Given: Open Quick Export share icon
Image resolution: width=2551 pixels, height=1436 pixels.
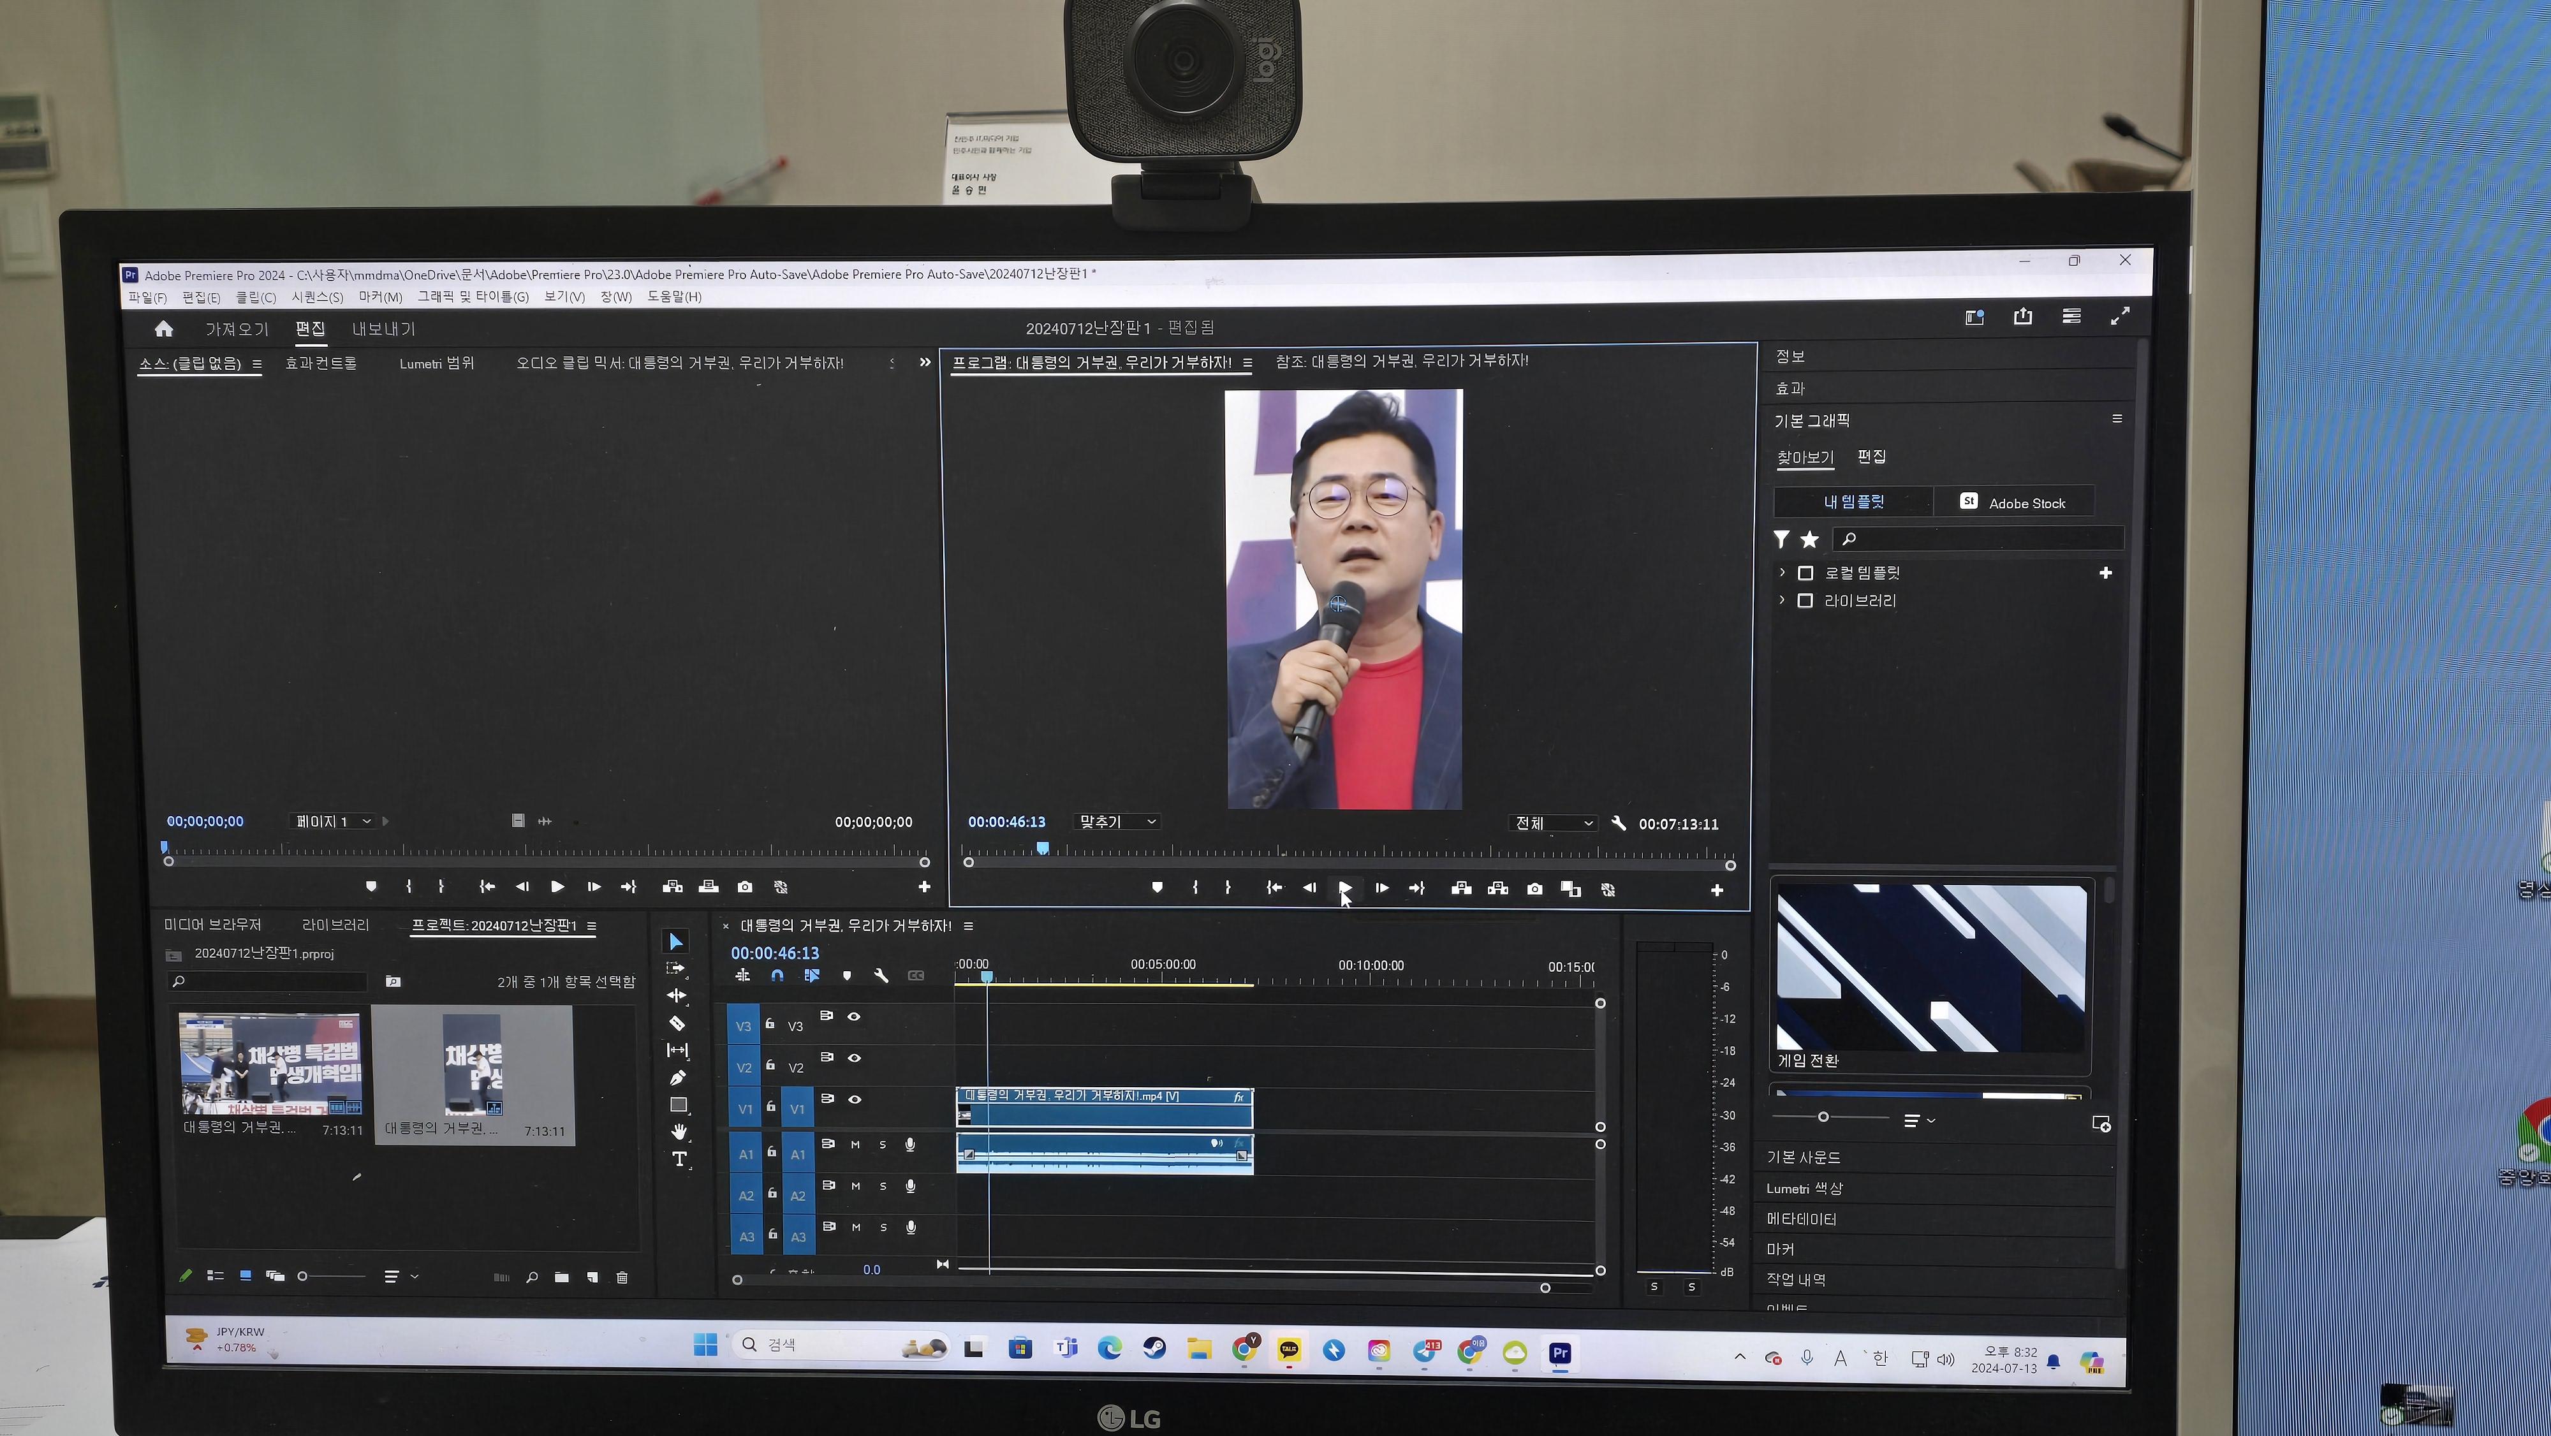Looking at the screenshot, I should (x=2022, y=316).
